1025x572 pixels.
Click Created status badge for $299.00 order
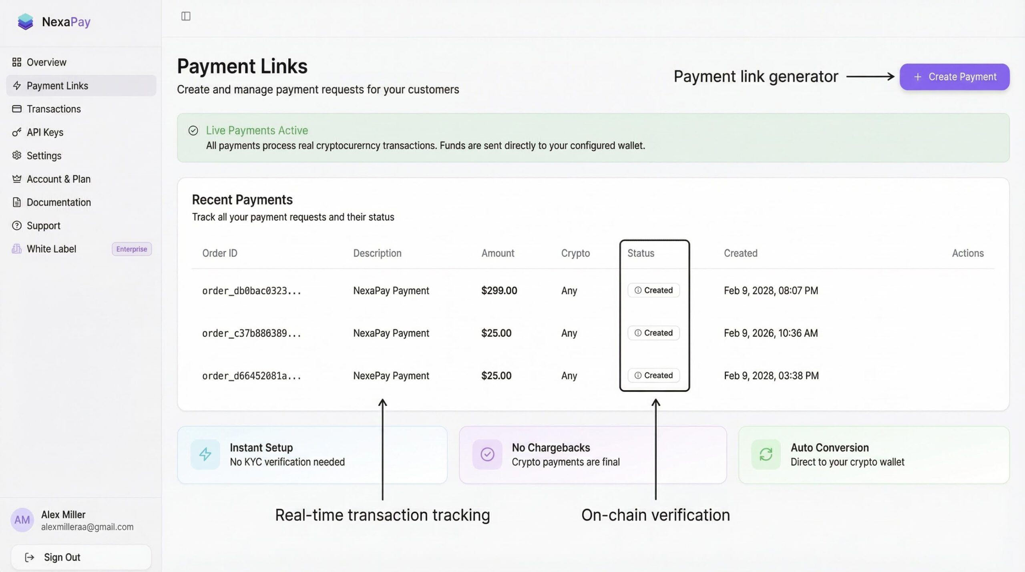[654, 290]
